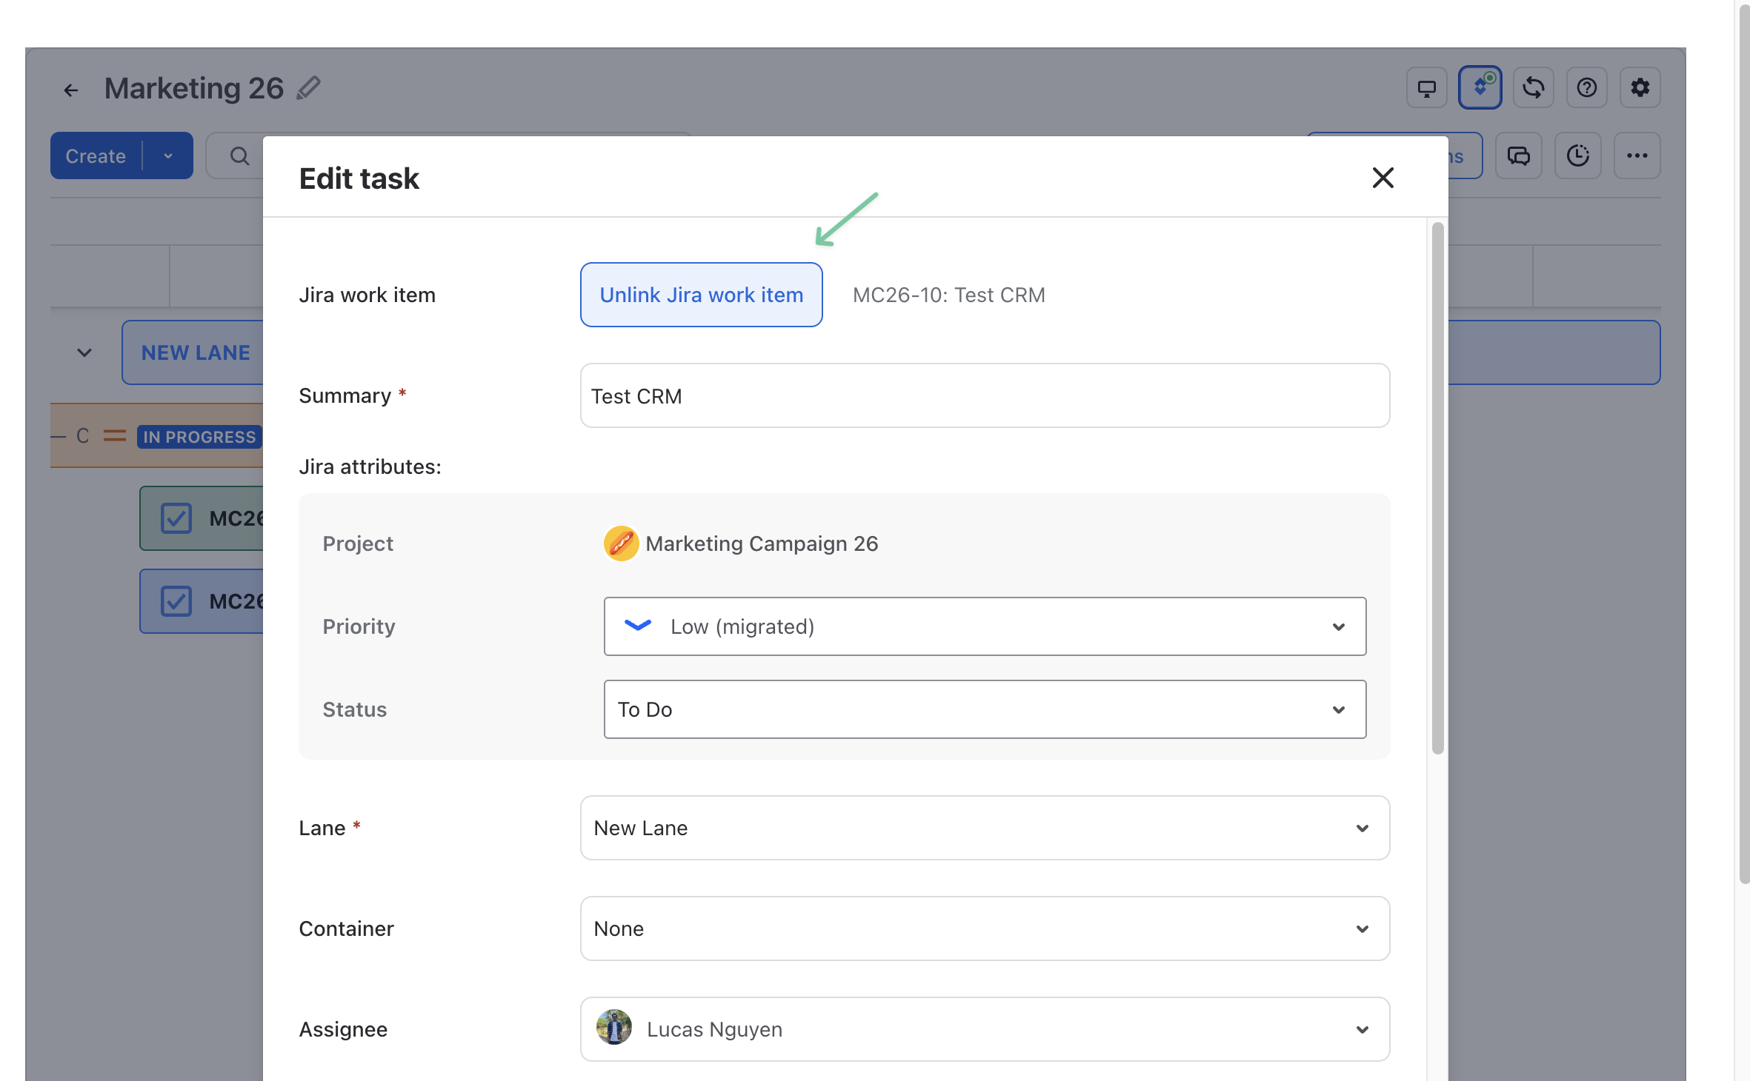This screenshot has width=1750, height=1081.
Task: Open the presentation mode monitor icon
Action: (1426, 88)
